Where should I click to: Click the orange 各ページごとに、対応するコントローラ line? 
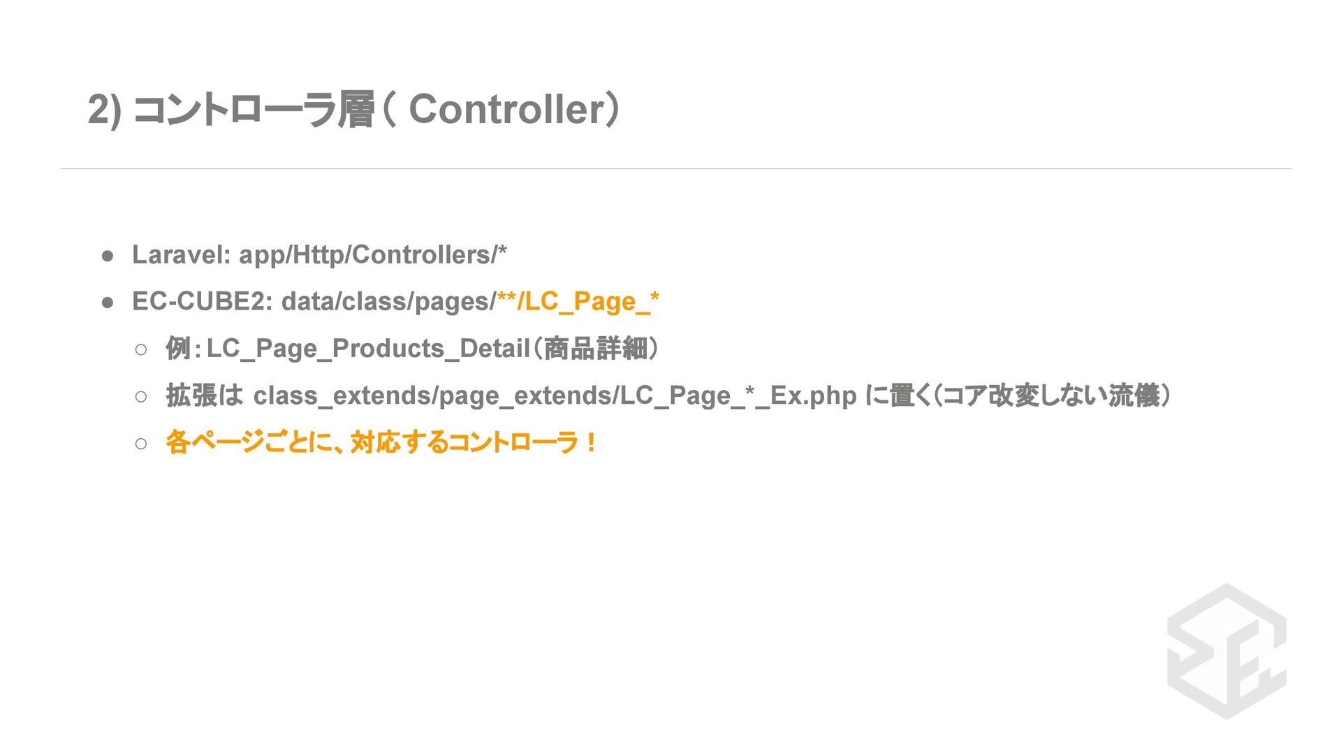coord(381,443)
